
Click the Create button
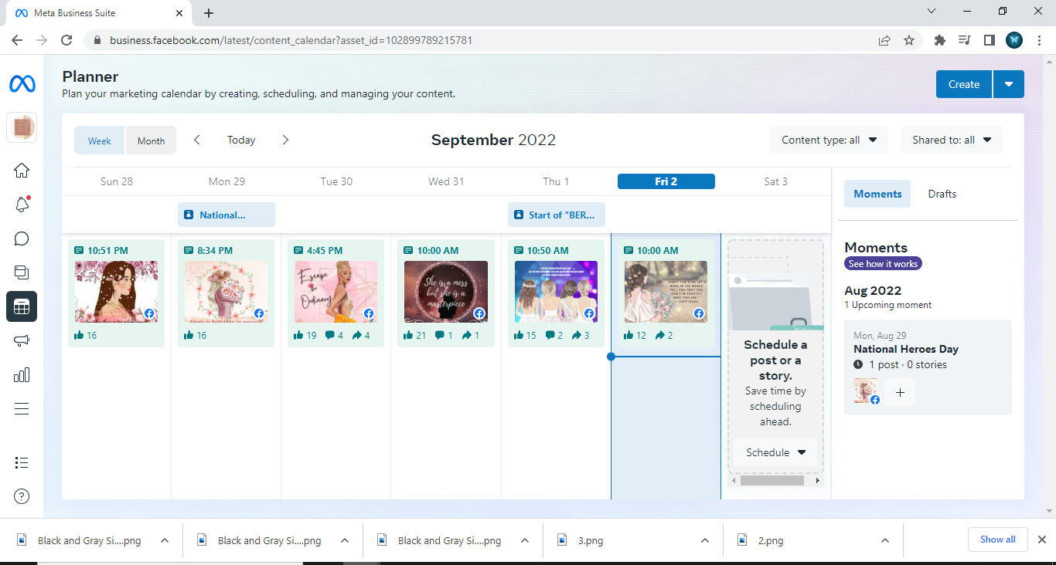pyautogui.click(x=964, y=84)
